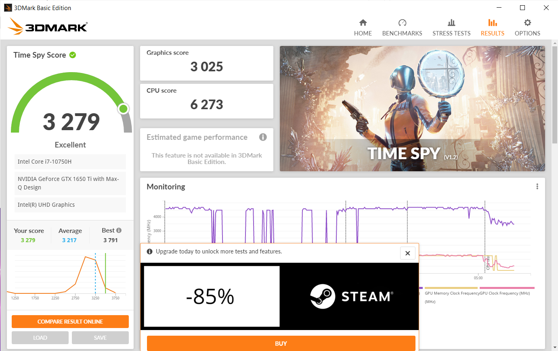Open Stress Tests chart icon
The width and height of the screenshot is (558, 351).
point(451,23)
